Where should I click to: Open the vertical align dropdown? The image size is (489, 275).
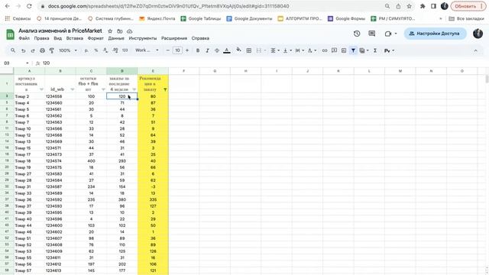[x=287, y=50]
